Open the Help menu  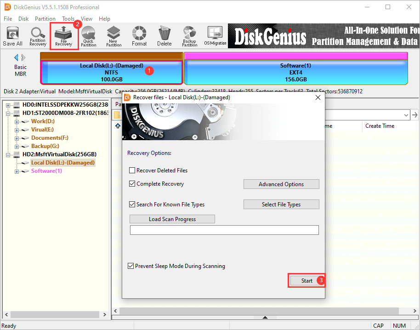(x=104, y=19)
